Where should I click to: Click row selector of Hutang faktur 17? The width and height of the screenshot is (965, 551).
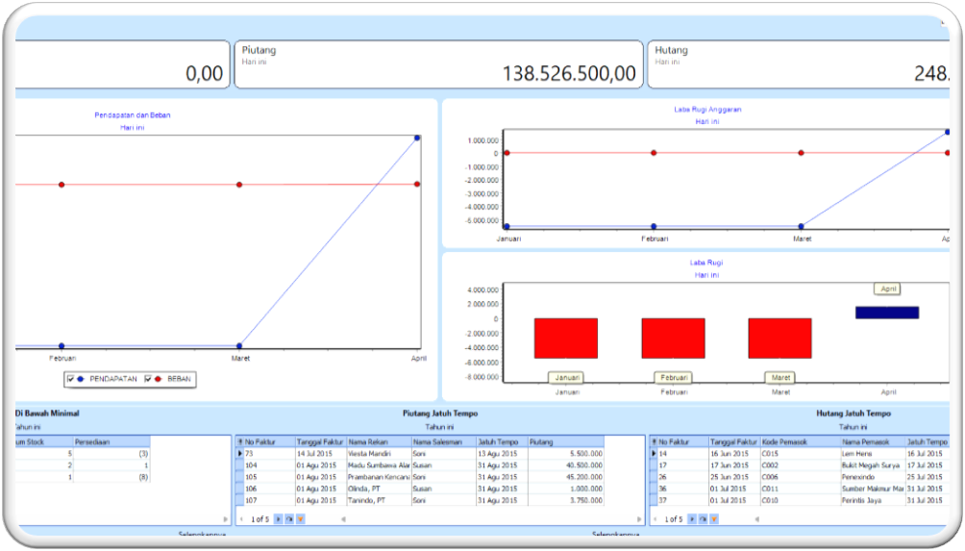coord(654,465)
